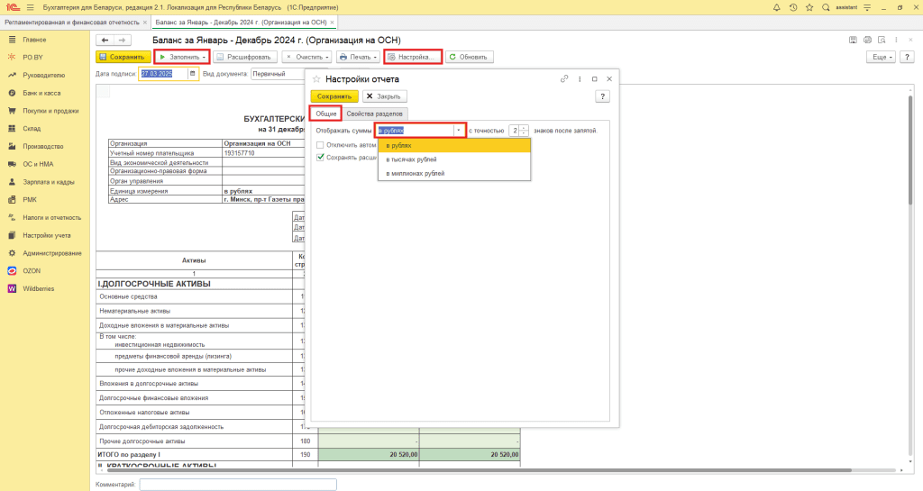
Task: Uncheck the Сохранять расш... checkbox
Action: [320, 158]
